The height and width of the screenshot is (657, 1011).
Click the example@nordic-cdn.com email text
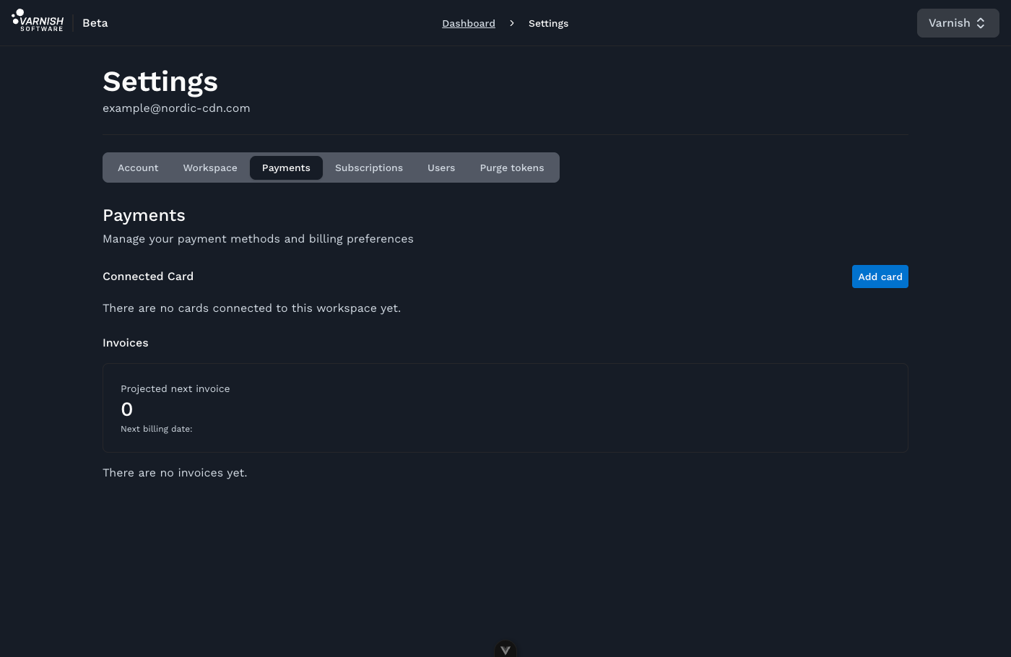pyautogui.click(x=176, y=108)
